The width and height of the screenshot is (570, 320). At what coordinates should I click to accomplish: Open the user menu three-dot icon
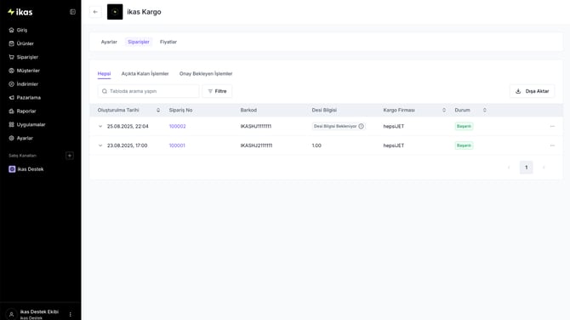click(70, 314)
